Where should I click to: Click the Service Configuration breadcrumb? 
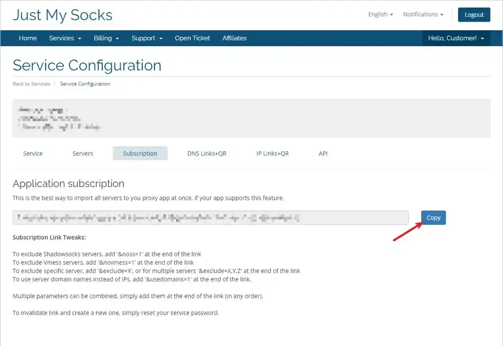click(x=85, y=84)
